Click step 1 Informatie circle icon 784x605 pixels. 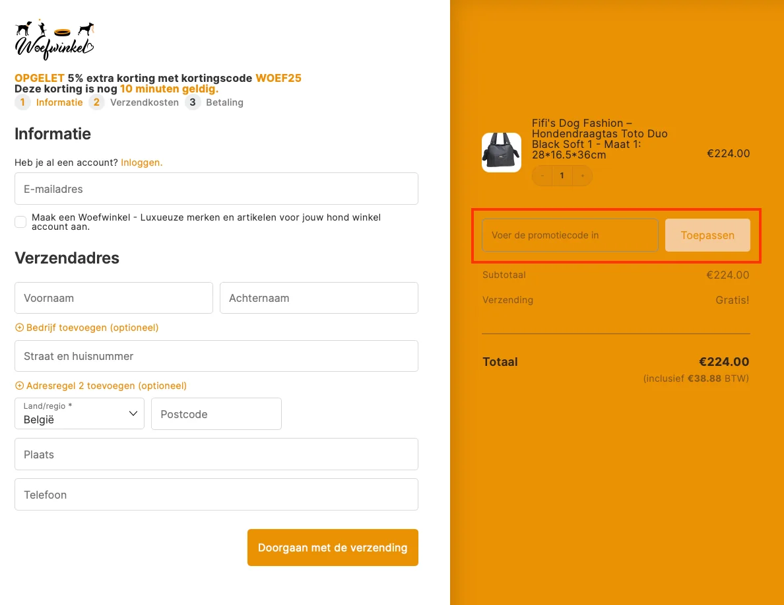point(22,102)
